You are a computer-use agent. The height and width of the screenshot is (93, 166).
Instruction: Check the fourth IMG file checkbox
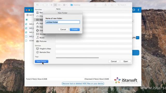point(26,36)
